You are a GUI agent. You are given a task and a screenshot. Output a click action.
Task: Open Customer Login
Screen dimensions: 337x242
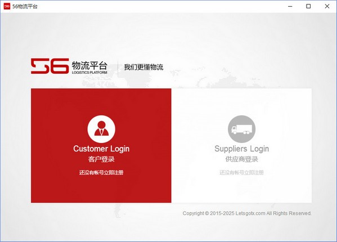click(101, 149)
